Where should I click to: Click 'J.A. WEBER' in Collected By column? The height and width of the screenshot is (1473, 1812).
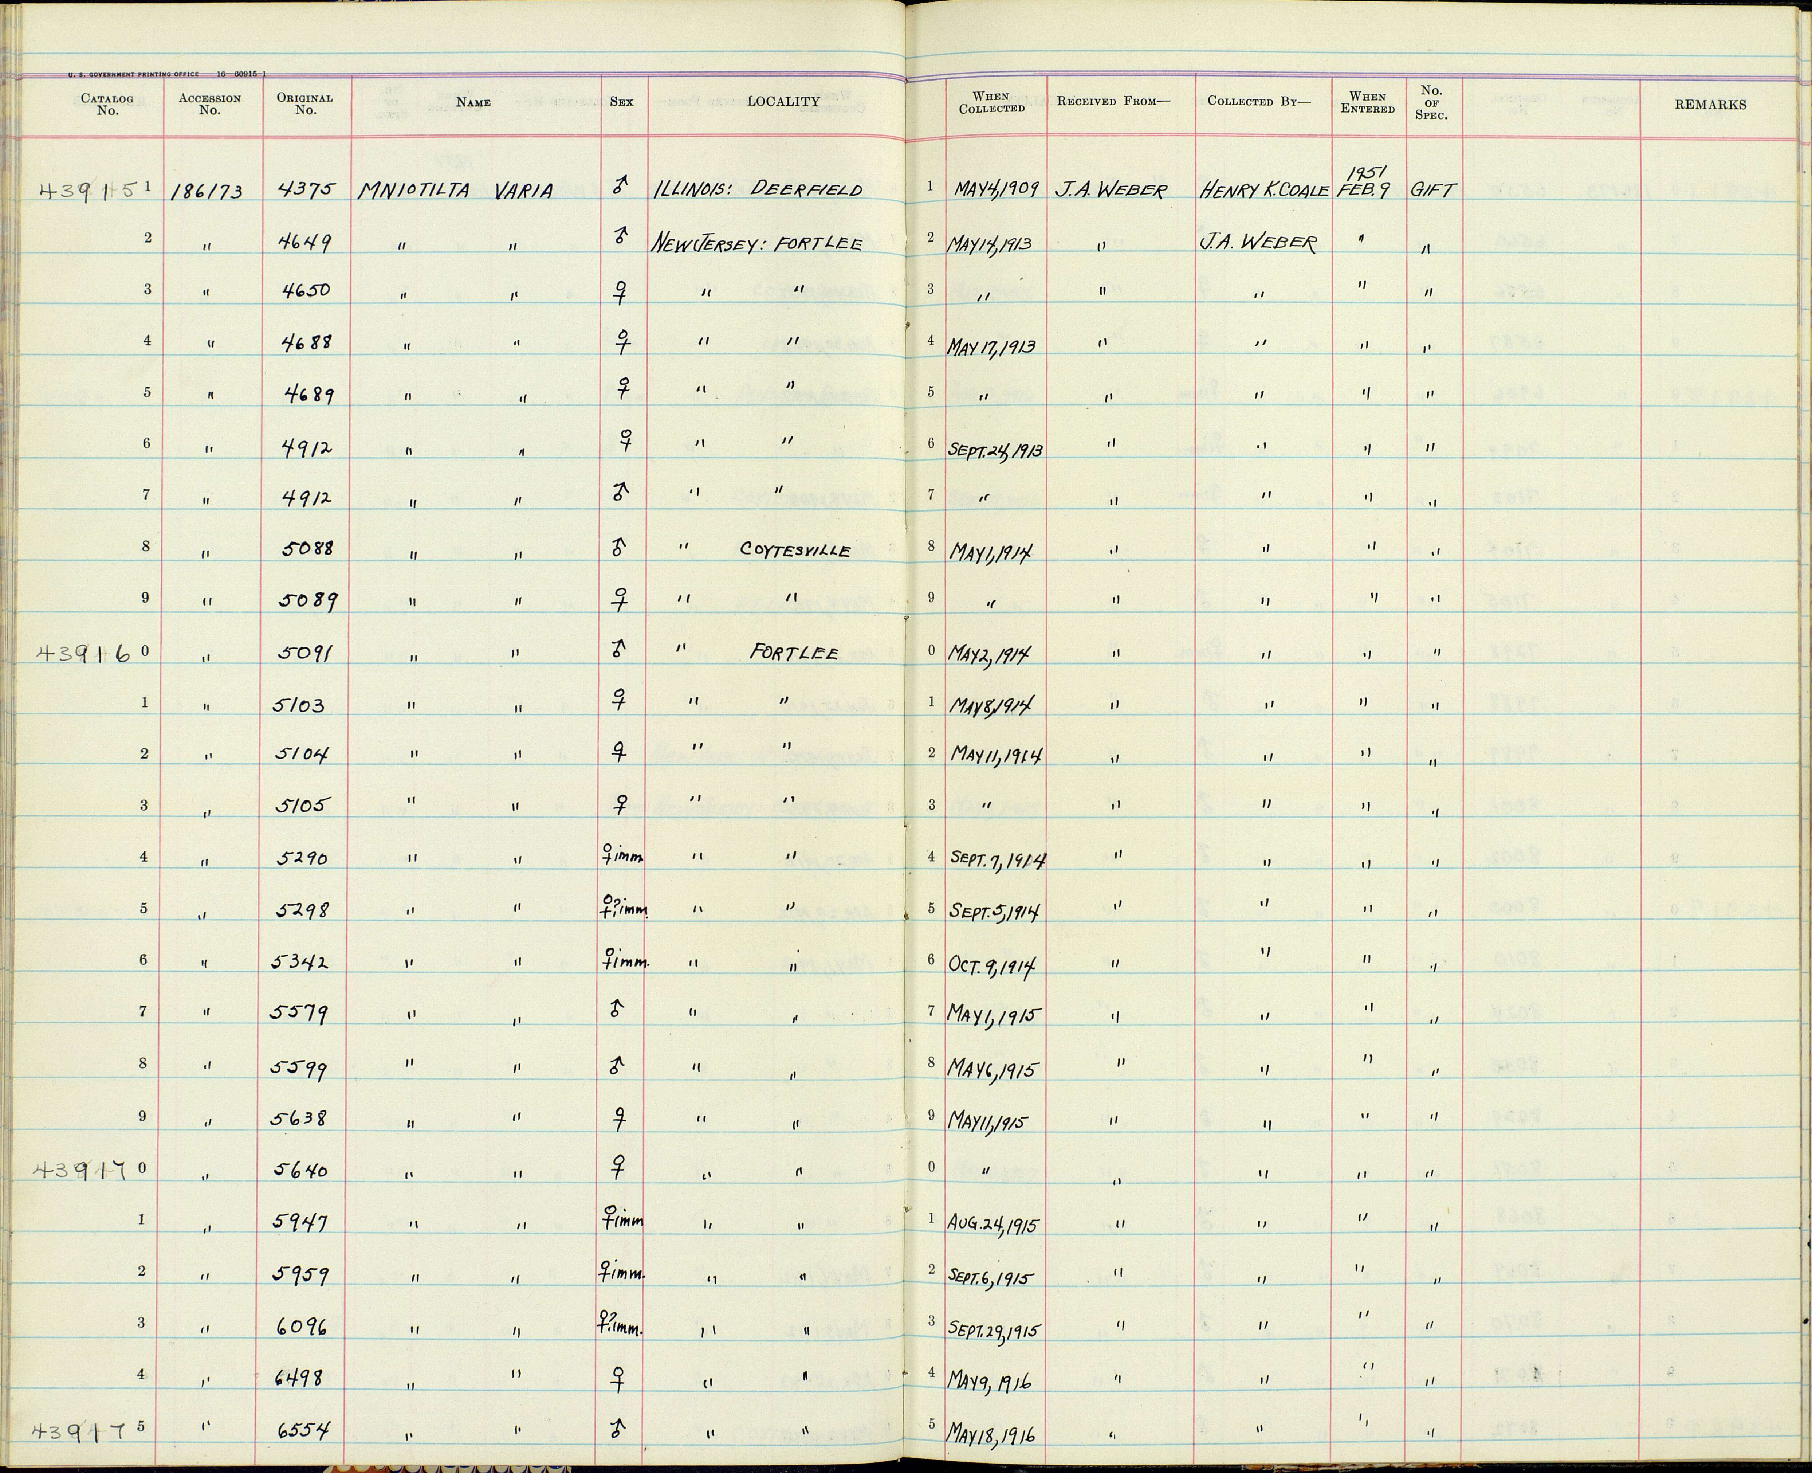(x=1258, y=243)
